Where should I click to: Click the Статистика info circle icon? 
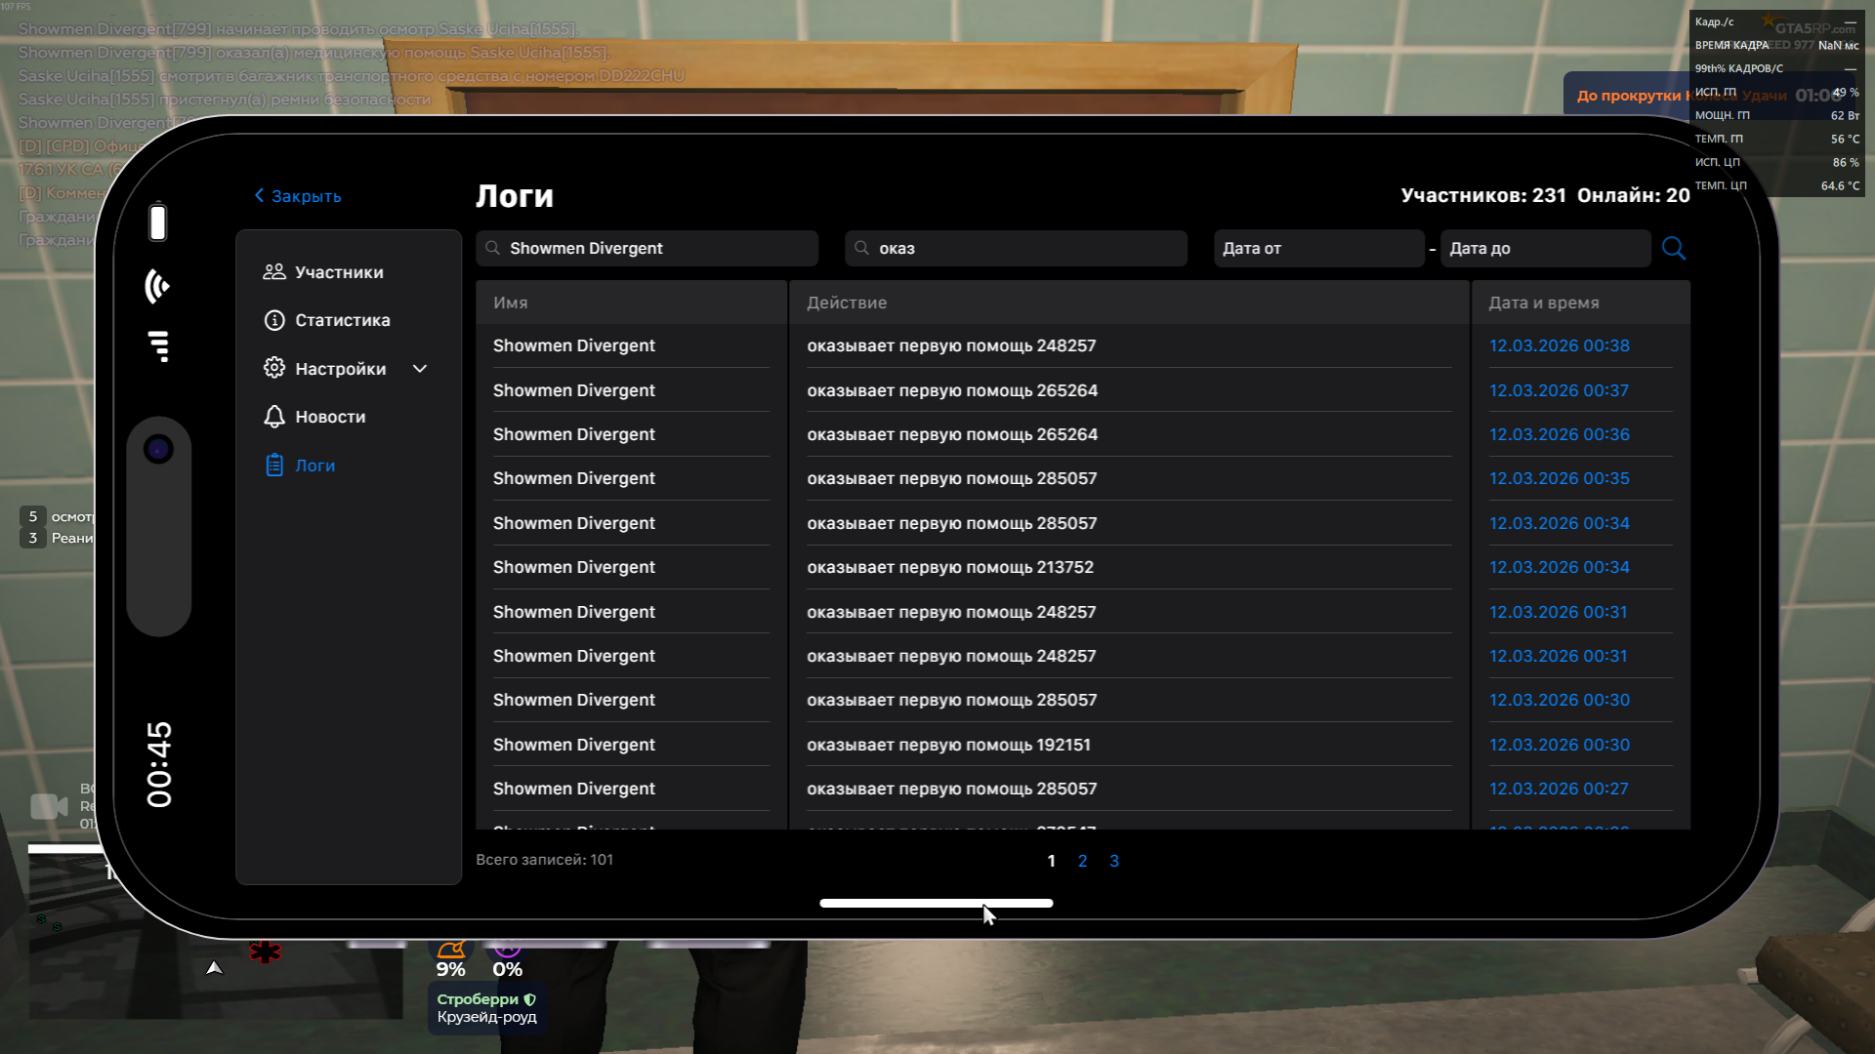coord(274,320)
